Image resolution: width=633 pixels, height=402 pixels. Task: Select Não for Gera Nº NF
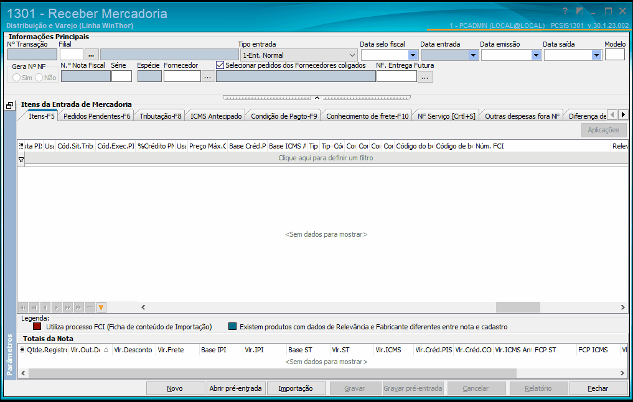tap(39, 77)
